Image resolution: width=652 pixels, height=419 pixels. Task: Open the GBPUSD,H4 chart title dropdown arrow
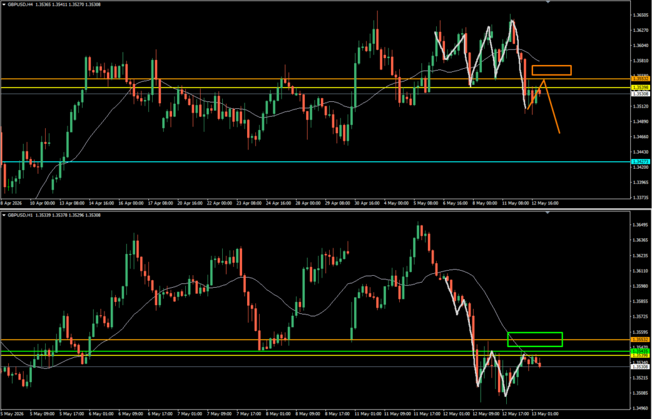point(4,4)
